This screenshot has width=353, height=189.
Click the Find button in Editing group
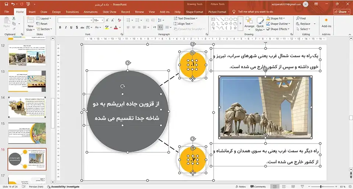[301, 18]
